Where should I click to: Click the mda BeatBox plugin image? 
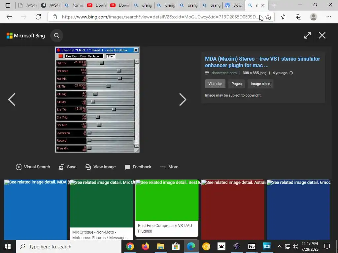tap(97, 99)
